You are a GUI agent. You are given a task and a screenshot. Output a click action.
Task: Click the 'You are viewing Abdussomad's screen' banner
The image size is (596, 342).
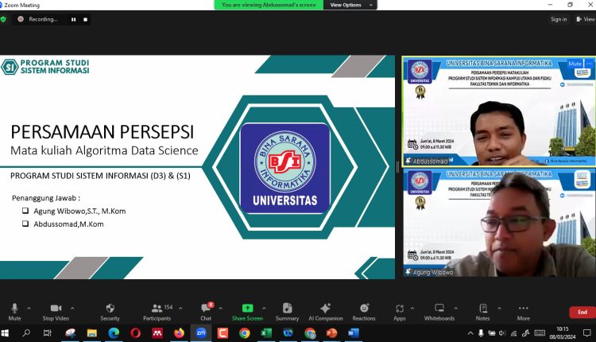[269, 5]
